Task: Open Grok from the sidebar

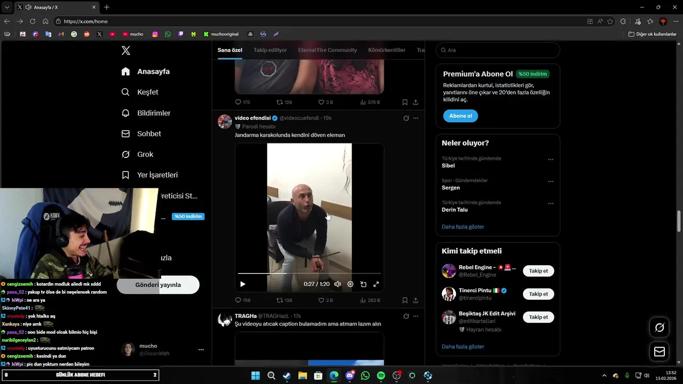Action: point(137,154)
